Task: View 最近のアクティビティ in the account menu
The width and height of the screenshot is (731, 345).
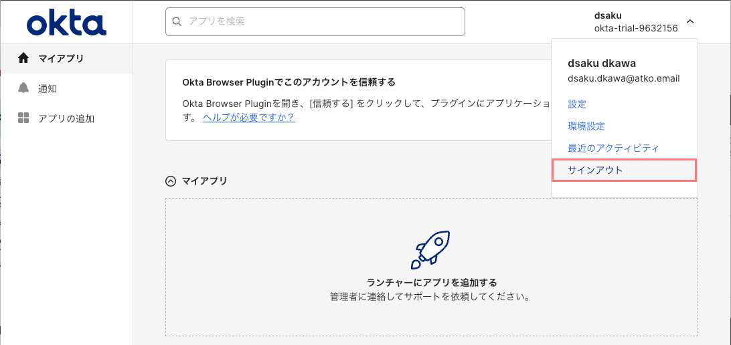Action: tap(613, 148)
